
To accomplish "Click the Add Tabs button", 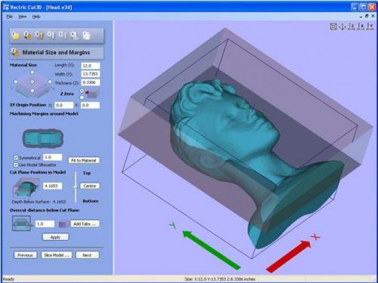I will click(85, 224).
